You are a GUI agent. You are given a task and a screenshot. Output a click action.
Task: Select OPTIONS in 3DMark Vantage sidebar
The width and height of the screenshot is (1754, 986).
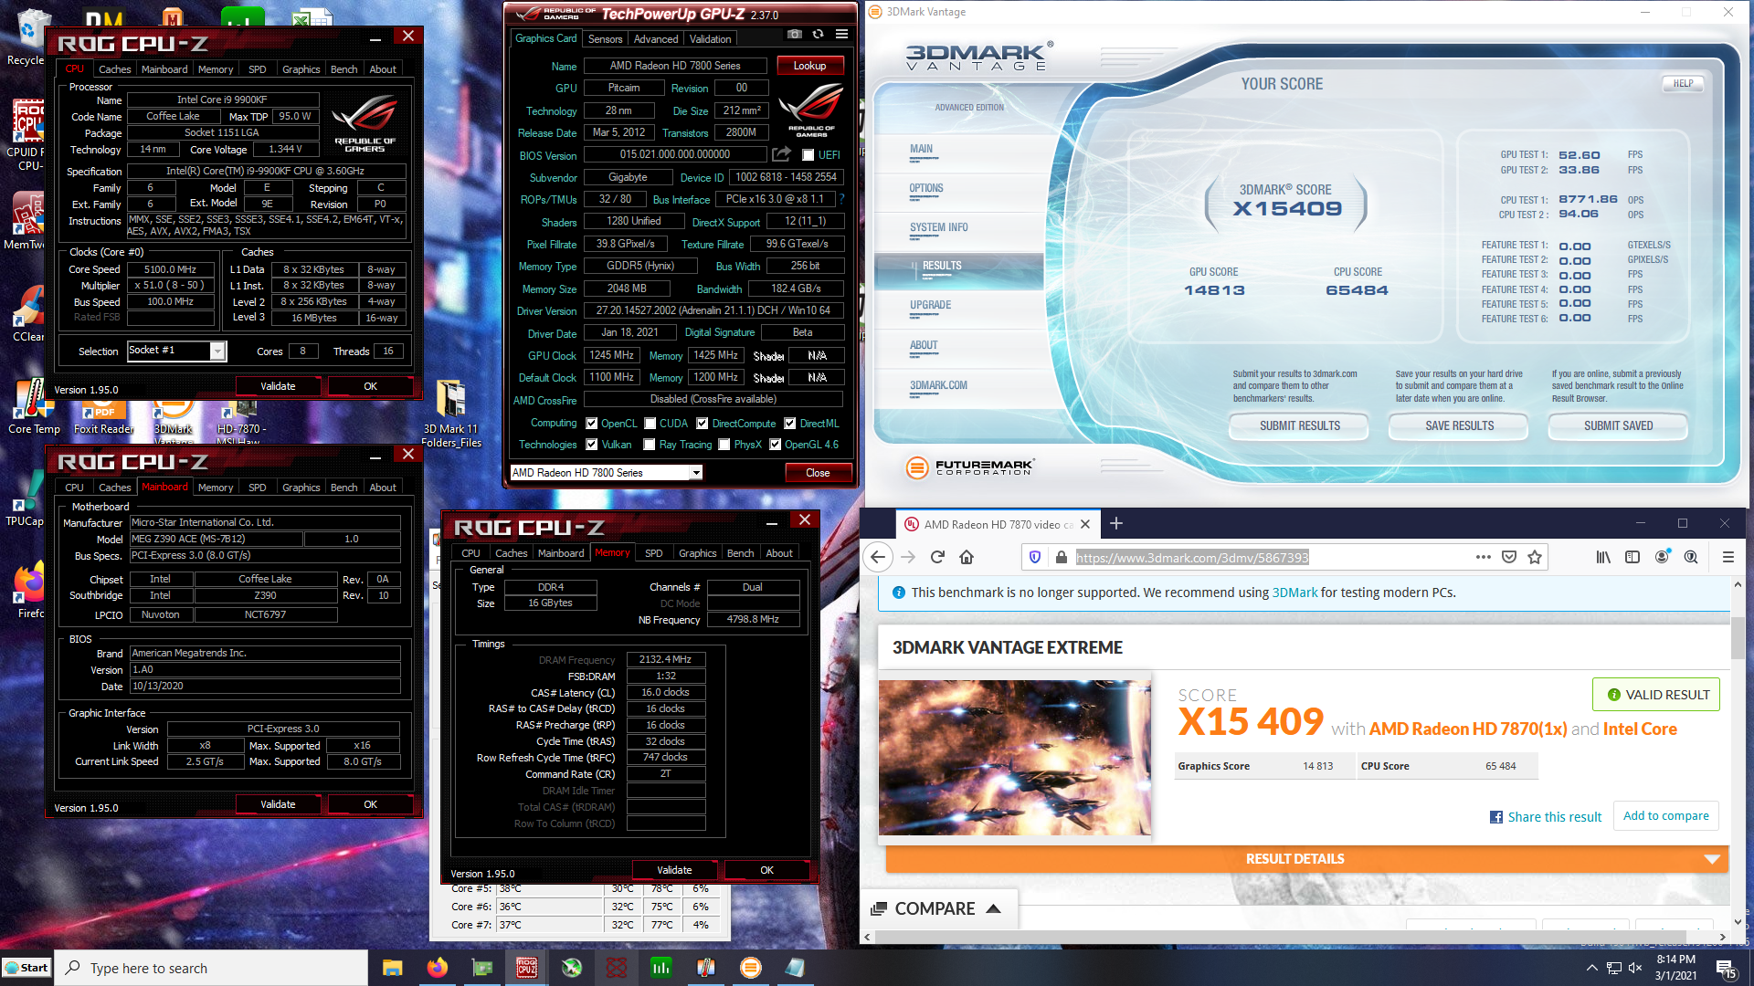[926, 189]
